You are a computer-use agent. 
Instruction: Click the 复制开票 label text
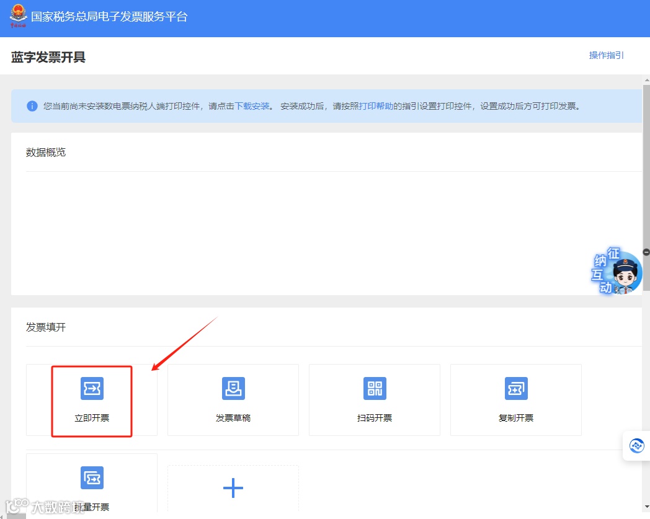[x=516, y=418]
